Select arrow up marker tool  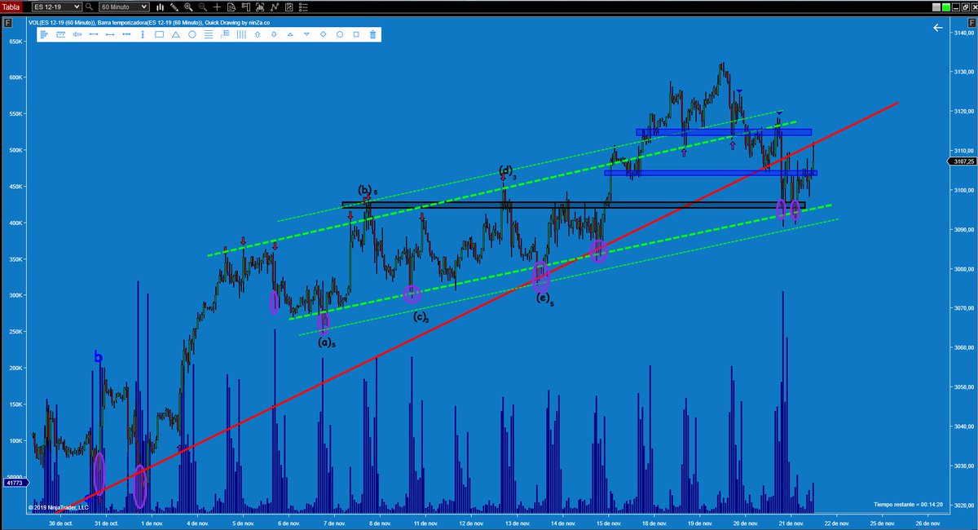pos(258,34)
